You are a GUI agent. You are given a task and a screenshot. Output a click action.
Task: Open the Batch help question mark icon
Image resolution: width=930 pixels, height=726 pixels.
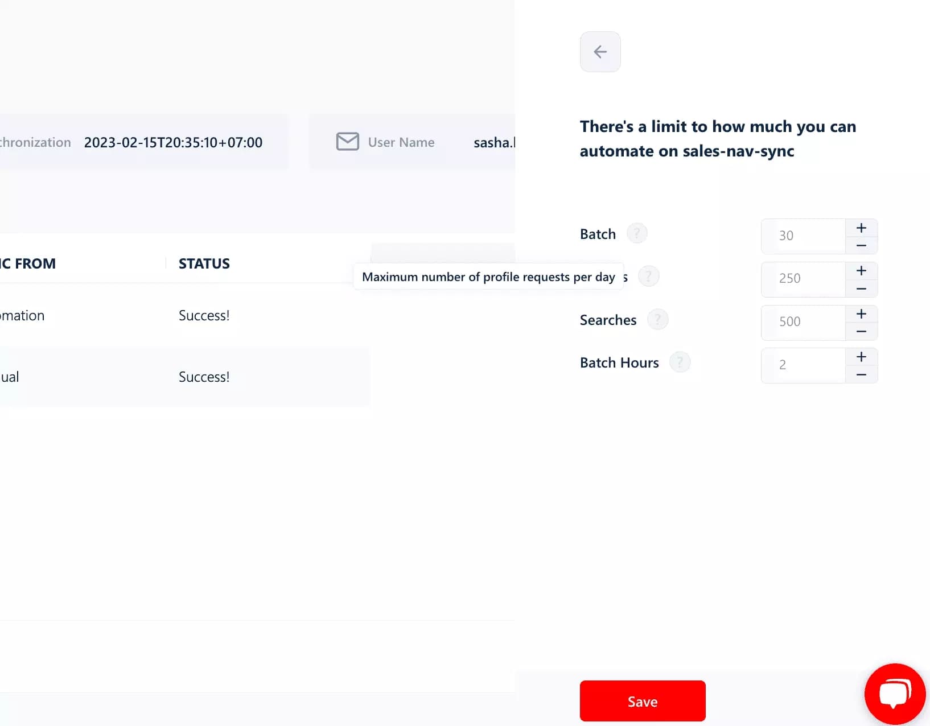(637, 233)
